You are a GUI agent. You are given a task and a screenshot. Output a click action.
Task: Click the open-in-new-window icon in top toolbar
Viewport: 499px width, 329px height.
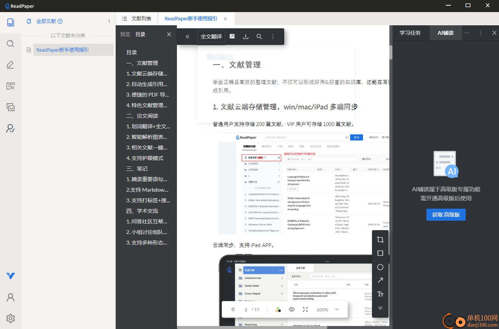tap(232, 37)
